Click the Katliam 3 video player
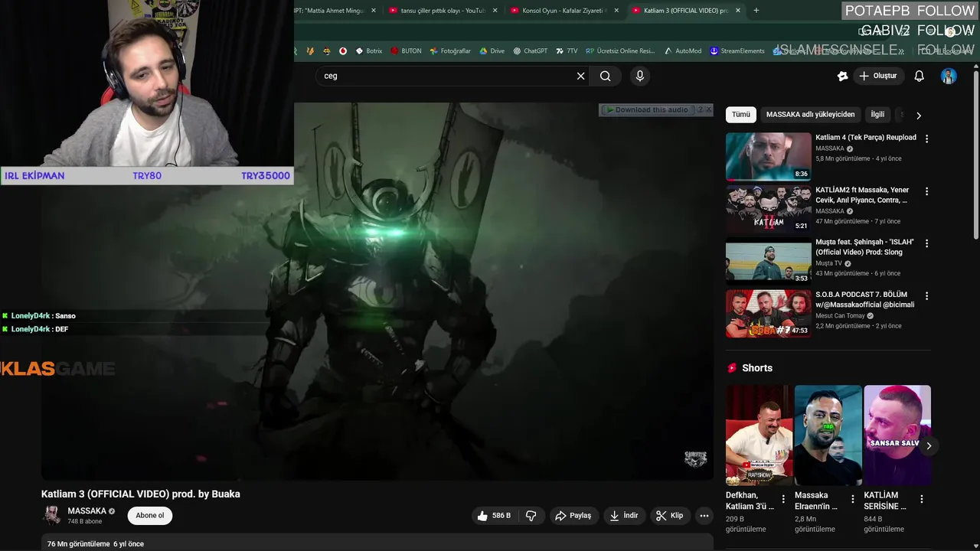 click(377, 292)
